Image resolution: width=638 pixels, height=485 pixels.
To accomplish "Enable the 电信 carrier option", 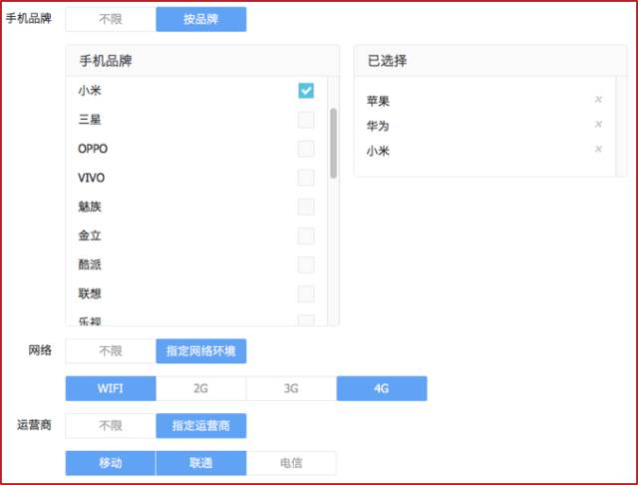I will [x=291, y=463].
